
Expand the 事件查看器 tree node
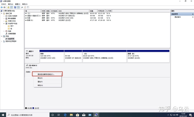(4, 18)
